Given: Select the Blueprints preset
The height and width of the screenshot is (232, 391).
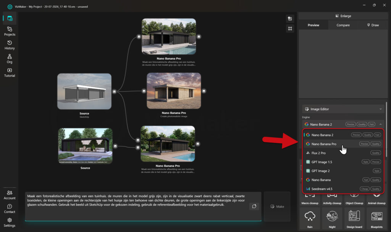Looking at the screenshot, I should [376, 219].
